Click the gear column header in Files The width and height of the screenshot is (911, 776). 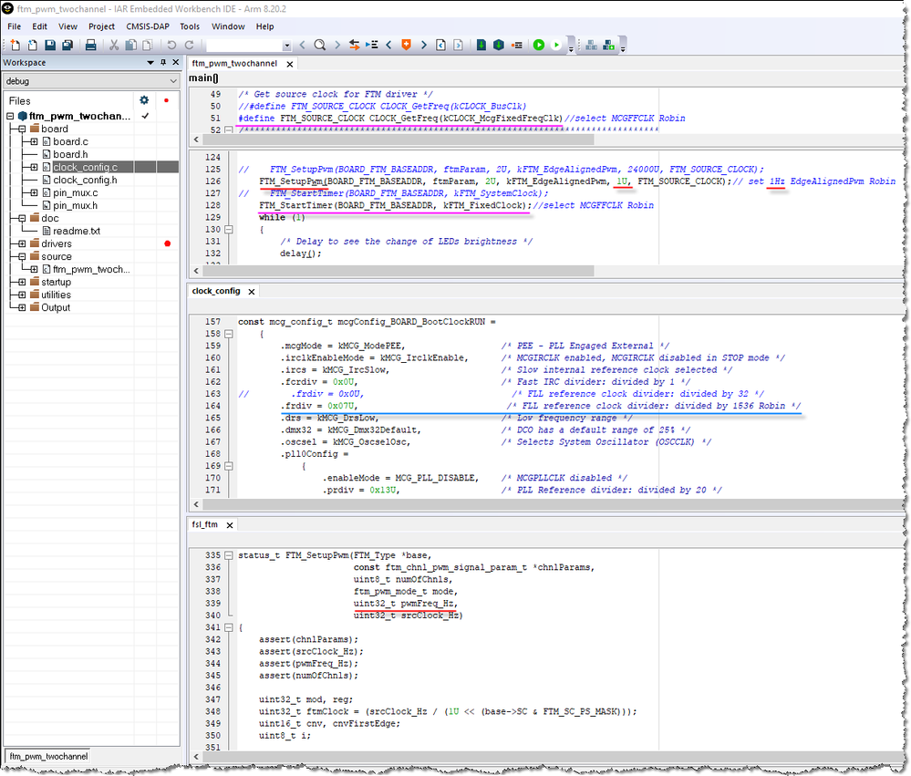point(143,100)
